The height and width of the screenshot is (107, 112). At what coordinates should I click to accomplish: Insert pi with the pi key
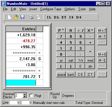[61, 60]
